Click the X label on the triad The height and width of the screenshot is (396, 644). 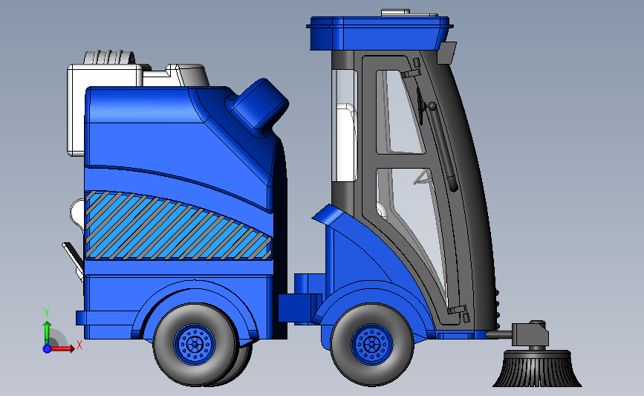click(79, 345)
